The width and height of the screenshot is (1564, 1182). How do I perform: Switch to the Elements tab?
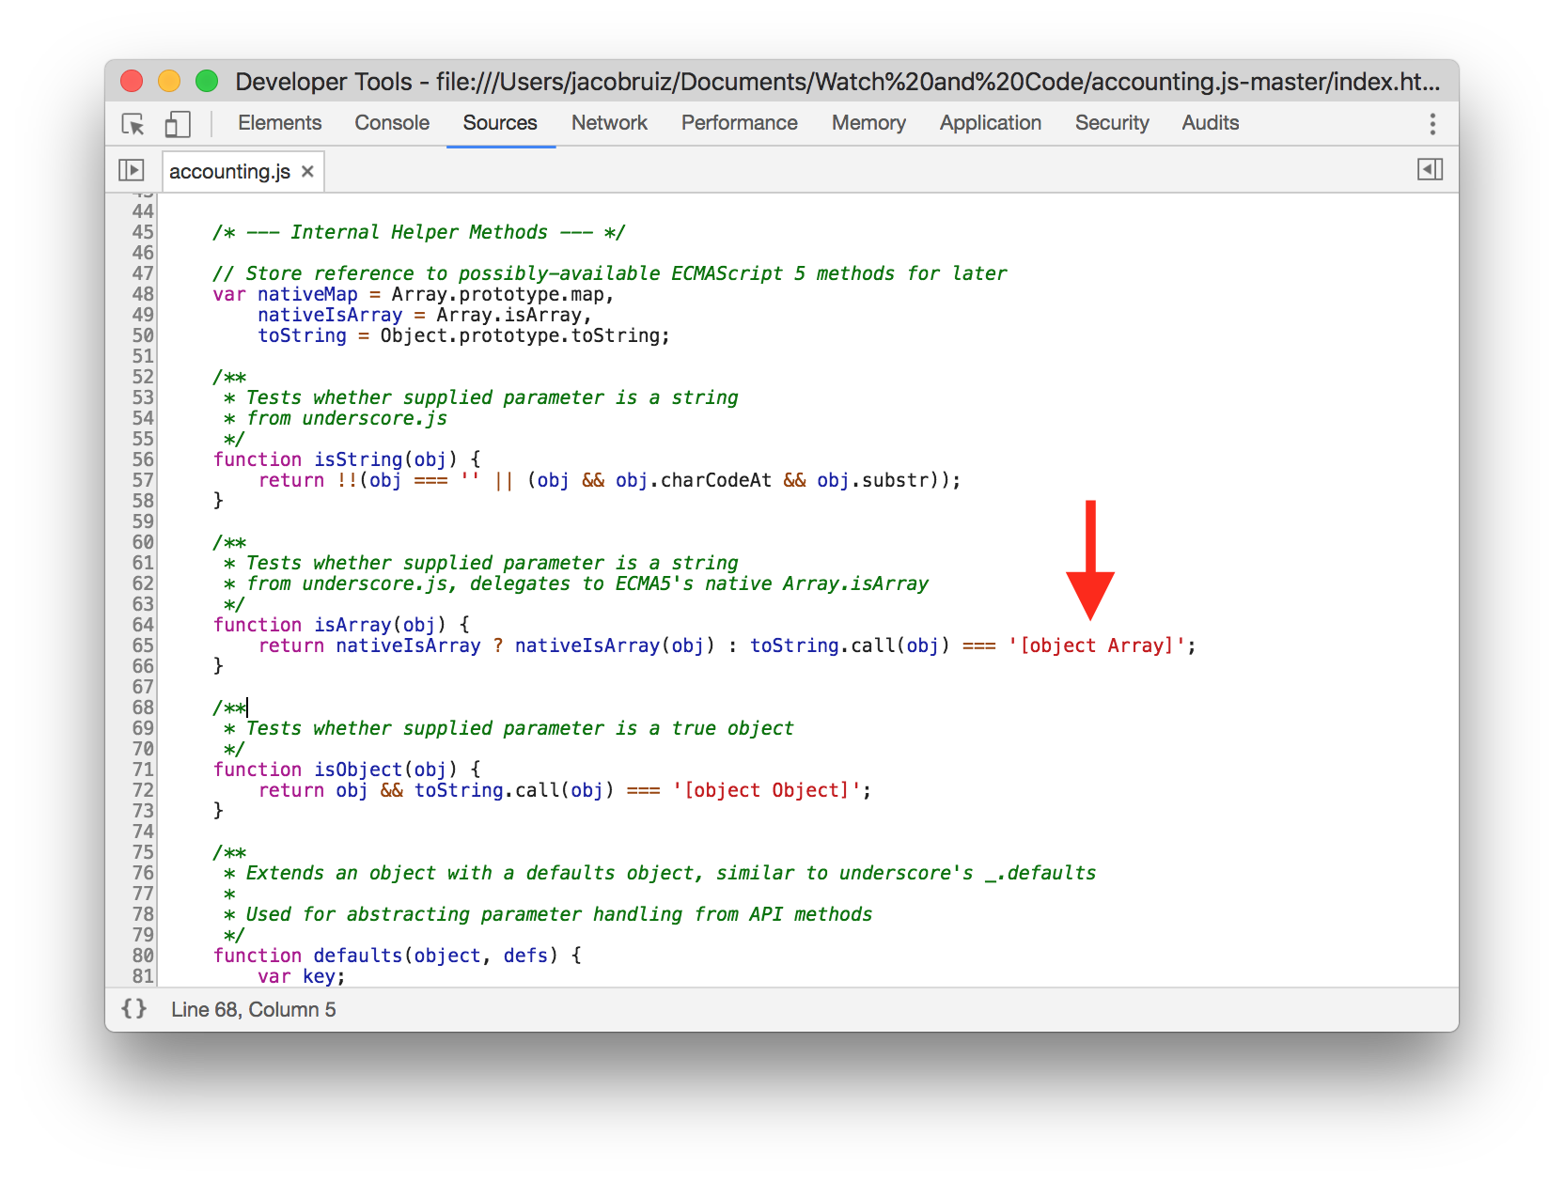[279, 123]
